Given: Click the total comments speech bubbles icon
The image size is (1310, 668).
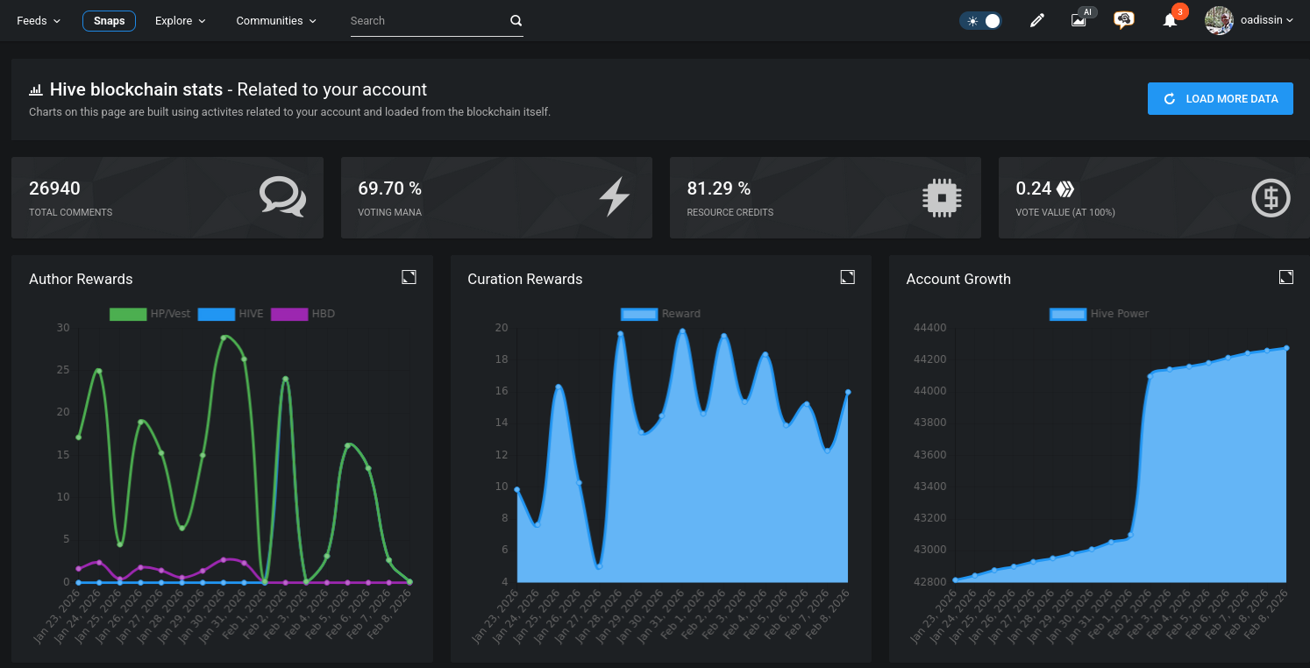Looking at the screenshot, I should (x=282, y=196).
